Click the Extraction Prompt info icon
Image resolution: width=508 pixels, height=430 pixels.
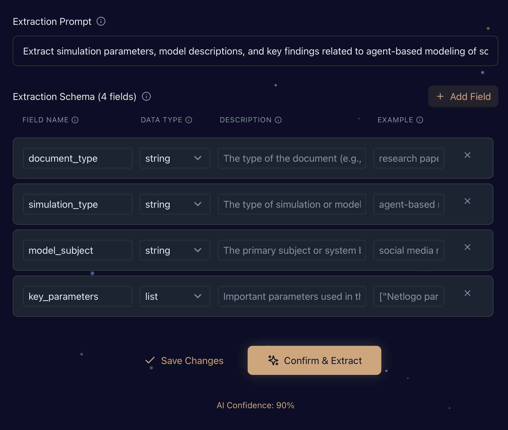[101, 21]
